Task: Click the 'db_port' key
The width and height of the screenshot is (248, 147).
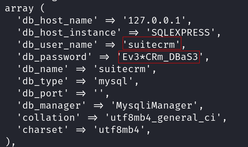Action: coord(43,93)
